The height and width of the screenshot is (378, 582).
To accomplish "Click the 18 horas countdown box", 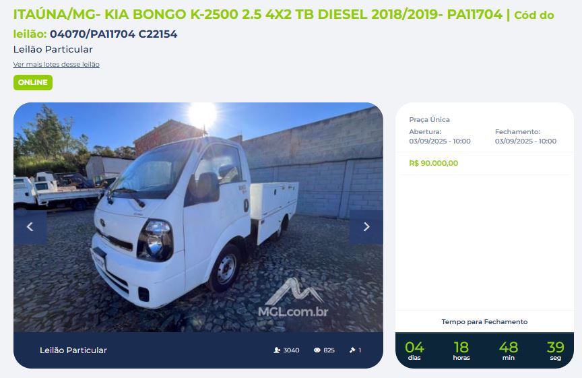I will pos(461,350).
